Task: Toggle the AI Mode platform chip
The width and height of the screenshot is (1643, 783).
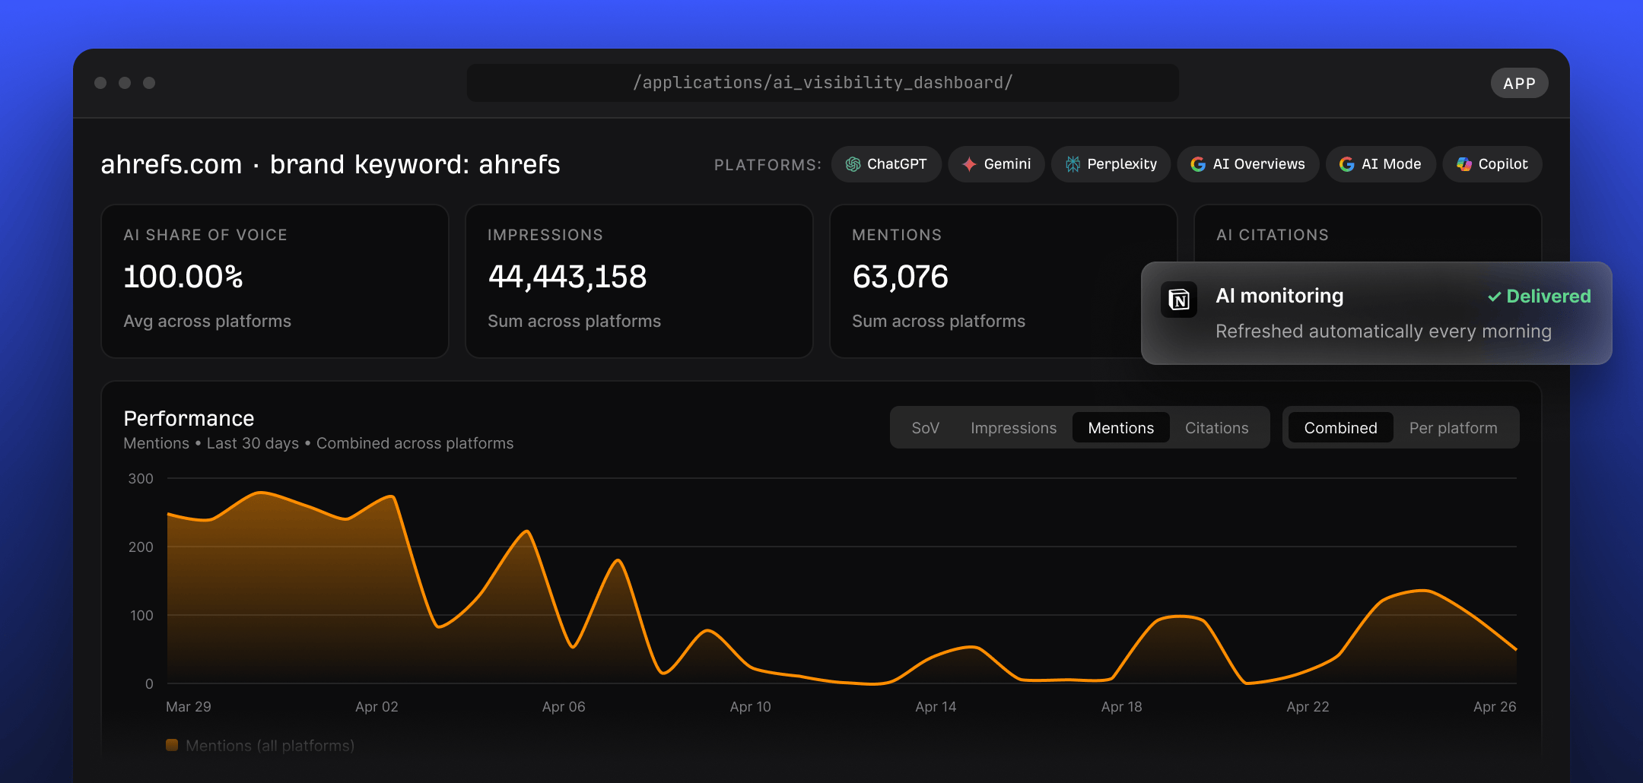Action: click(x=1381, y=164)
